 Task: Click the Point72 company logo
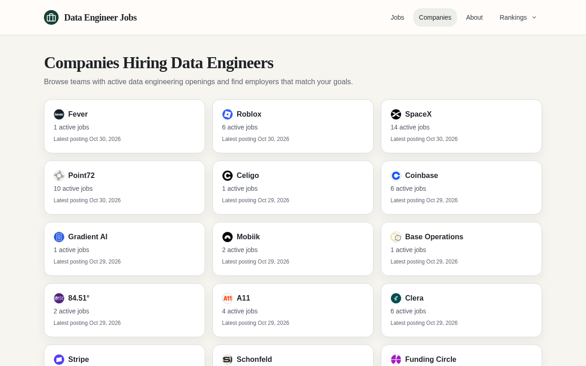59,176
